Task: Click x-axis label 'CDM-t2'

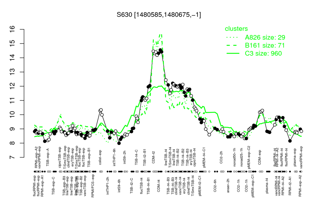Action: coord(154,157)
